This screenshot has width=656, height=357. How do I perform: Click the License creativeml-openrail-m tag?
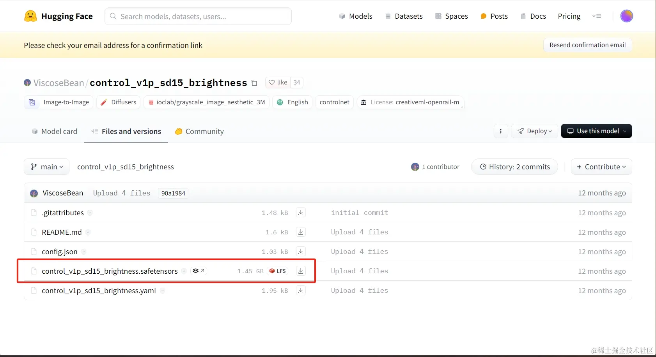410,102
